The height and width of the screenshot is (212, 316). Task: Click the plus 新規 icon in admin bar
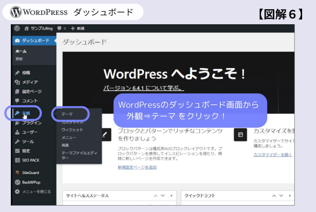[73, 29]
